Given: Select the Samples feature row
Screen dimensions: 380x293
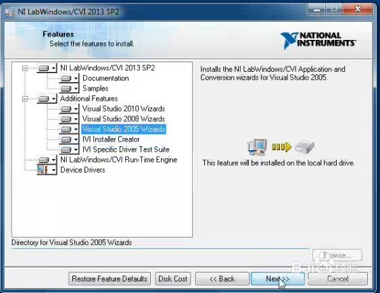Looking at the screenshot, I should 95,88.
